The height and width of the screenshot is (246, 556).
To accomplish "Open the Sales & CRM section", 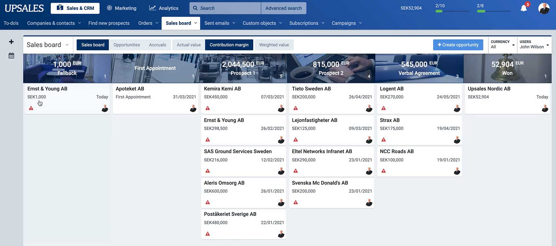I will click(x=75, y=8).
